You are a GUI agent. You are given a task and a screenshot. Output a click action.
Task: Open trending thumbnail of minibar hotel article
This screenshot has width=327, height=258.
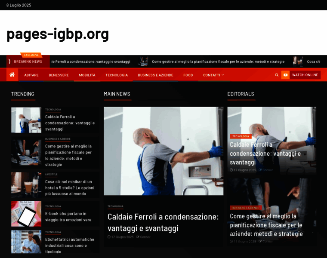click(x=26, y=185)
